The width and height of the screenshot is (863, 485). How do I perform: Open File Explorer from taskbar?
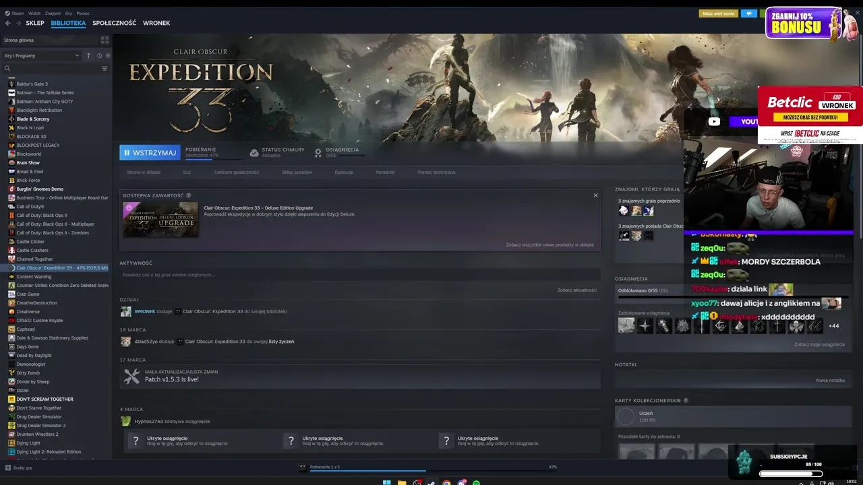point(402,482)
